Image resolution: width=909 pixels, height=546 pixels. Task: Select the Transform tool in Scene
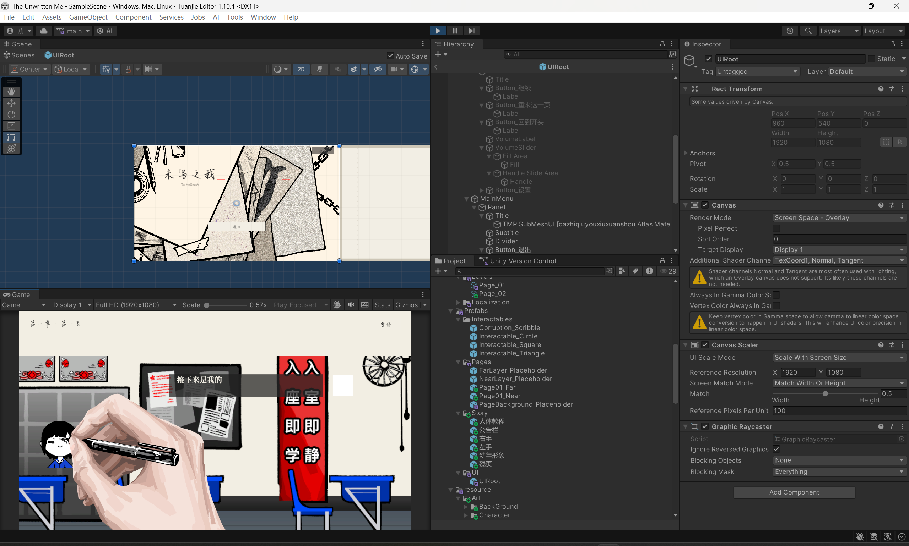point(11,149)
